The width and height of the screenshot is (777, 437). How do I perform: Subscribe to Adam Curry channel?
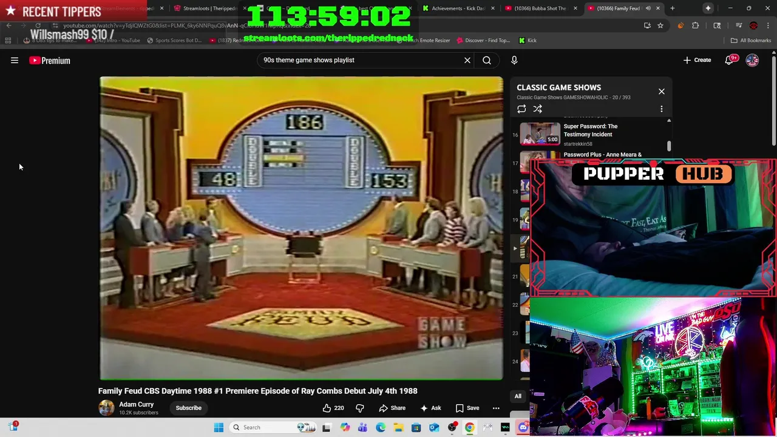(x=189, y=408)
